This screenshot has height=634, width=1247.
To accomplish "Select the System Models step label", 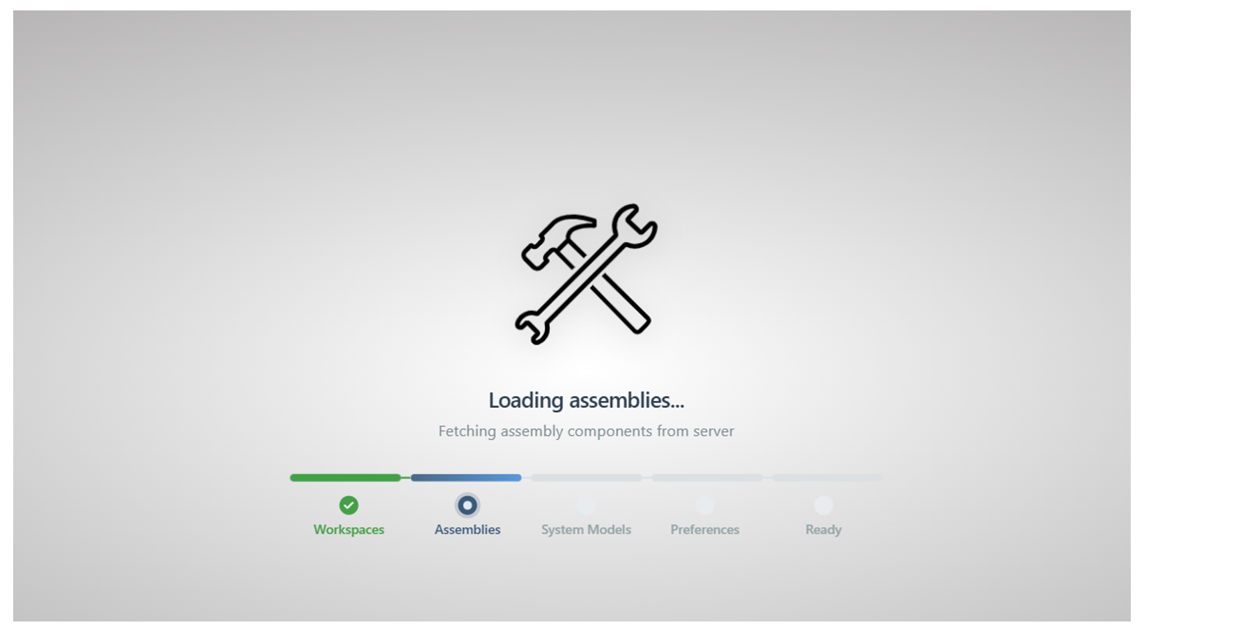I will tap(586, 530).
